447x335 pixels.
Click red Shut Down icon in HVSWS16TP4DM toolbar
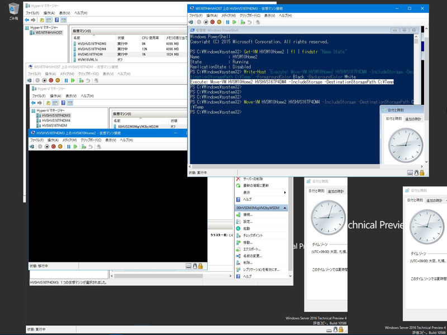click(51, 80)
